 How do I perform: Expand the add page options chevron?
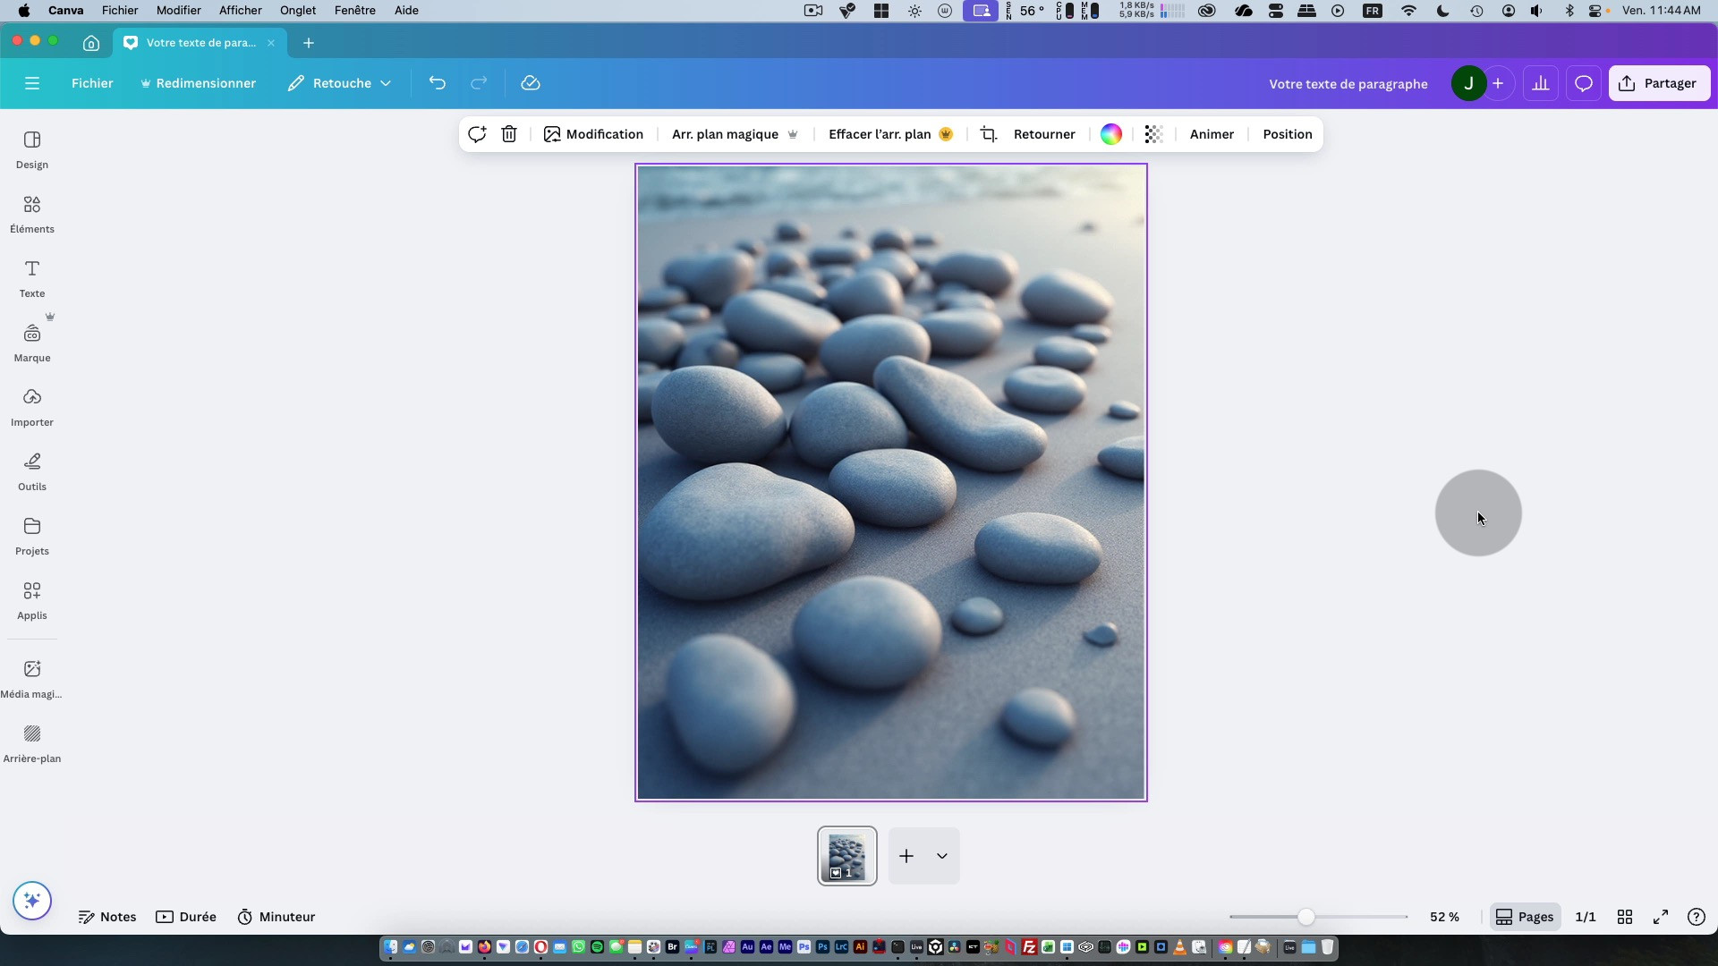click(942, 856)
